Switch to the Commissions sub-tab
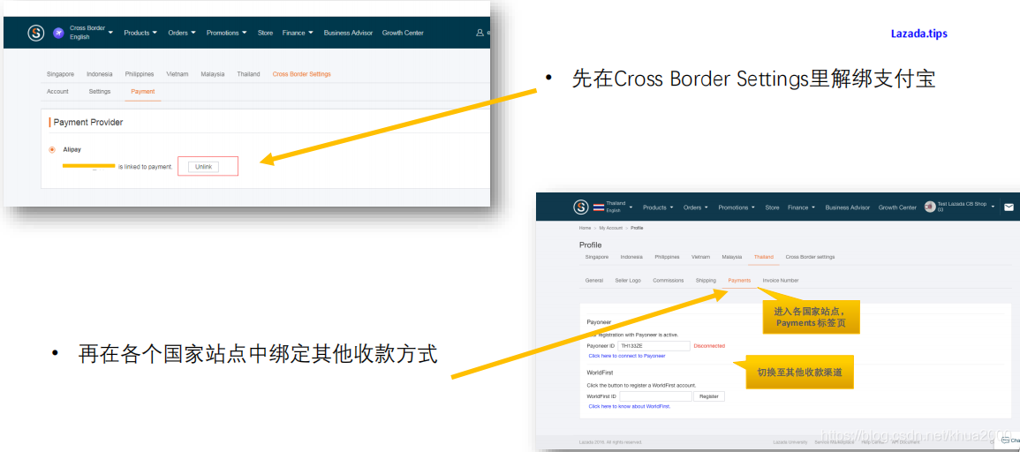The image size is (1020, 452). (668, 281)
